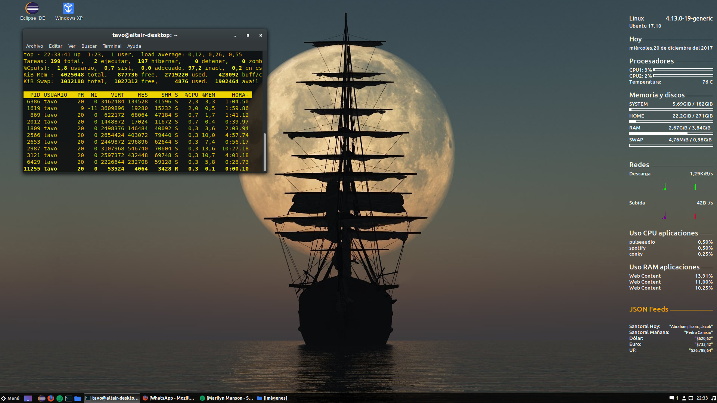Switch to WhatsApp Mozilla taskbar window

(x=169, y=398)
